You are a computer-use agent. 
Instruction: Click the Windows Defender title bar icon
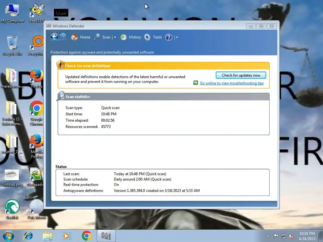[49, 26]
